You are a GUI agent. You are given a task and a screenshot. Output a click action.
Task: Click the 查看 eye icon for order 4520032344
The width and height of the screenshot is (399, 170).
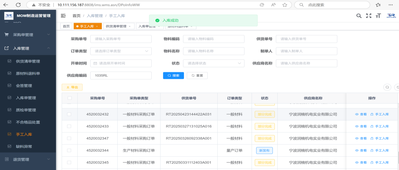(357, 151)
